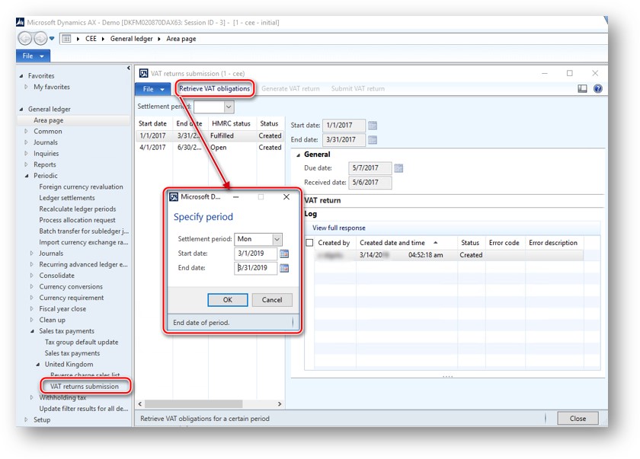Select row starting 4/1/2017 Open
This screenshot has height=459, width=640.
(x=210, y=148)
